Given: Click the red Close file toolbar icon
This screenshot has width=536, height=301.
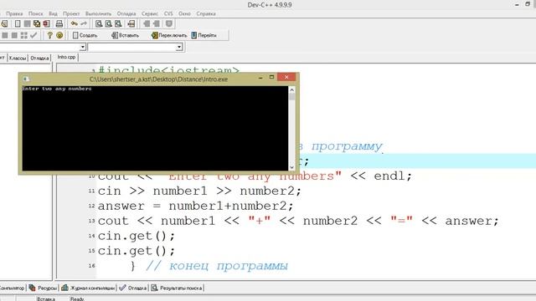Looking at the screenshot, I should 47,23.
